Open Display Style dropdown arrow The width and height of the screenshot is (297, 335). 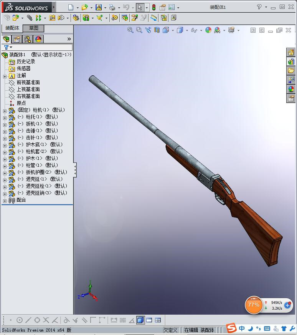pos(187,31)
